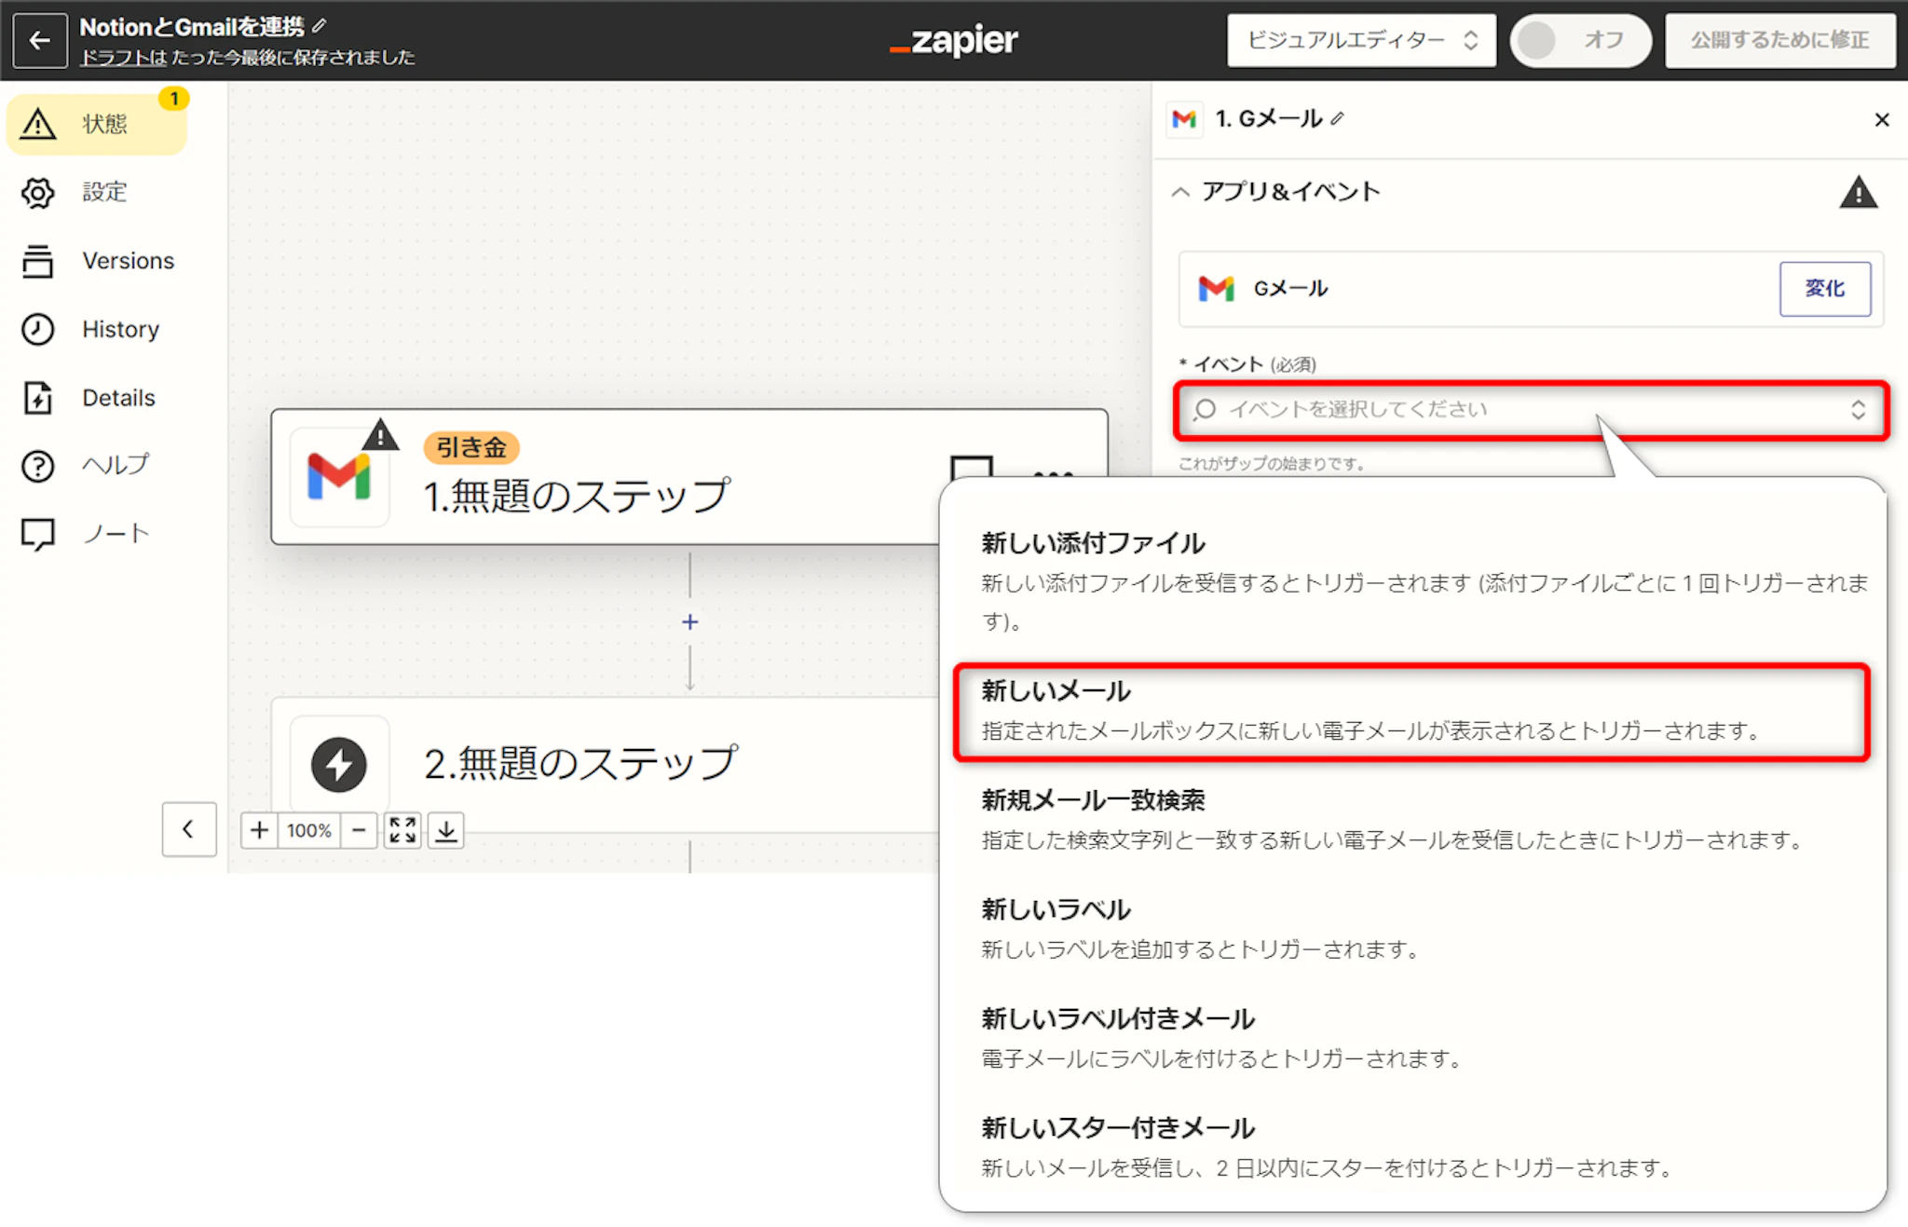Click the download button in zoom toolbar
This screenshot has height=1227, width=1908.
pyautogui.click(x=446, y=830)
